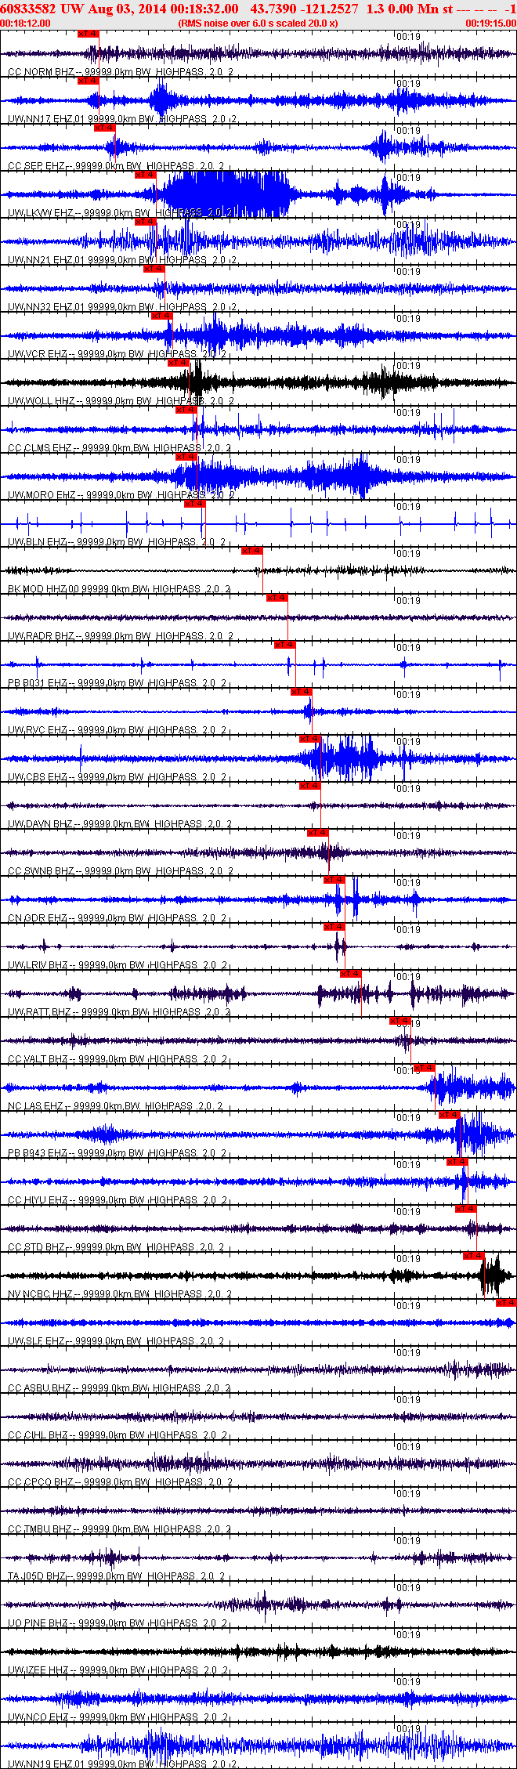Select the CC.TMBU BHZ trace label

120,1529
